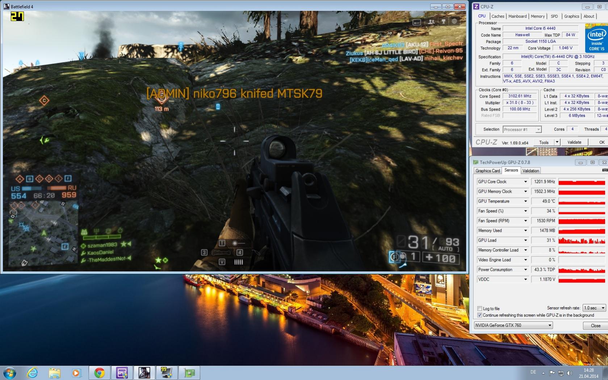Open network status tray icon
The image size is (608, 380).
[x=561, y=373]
